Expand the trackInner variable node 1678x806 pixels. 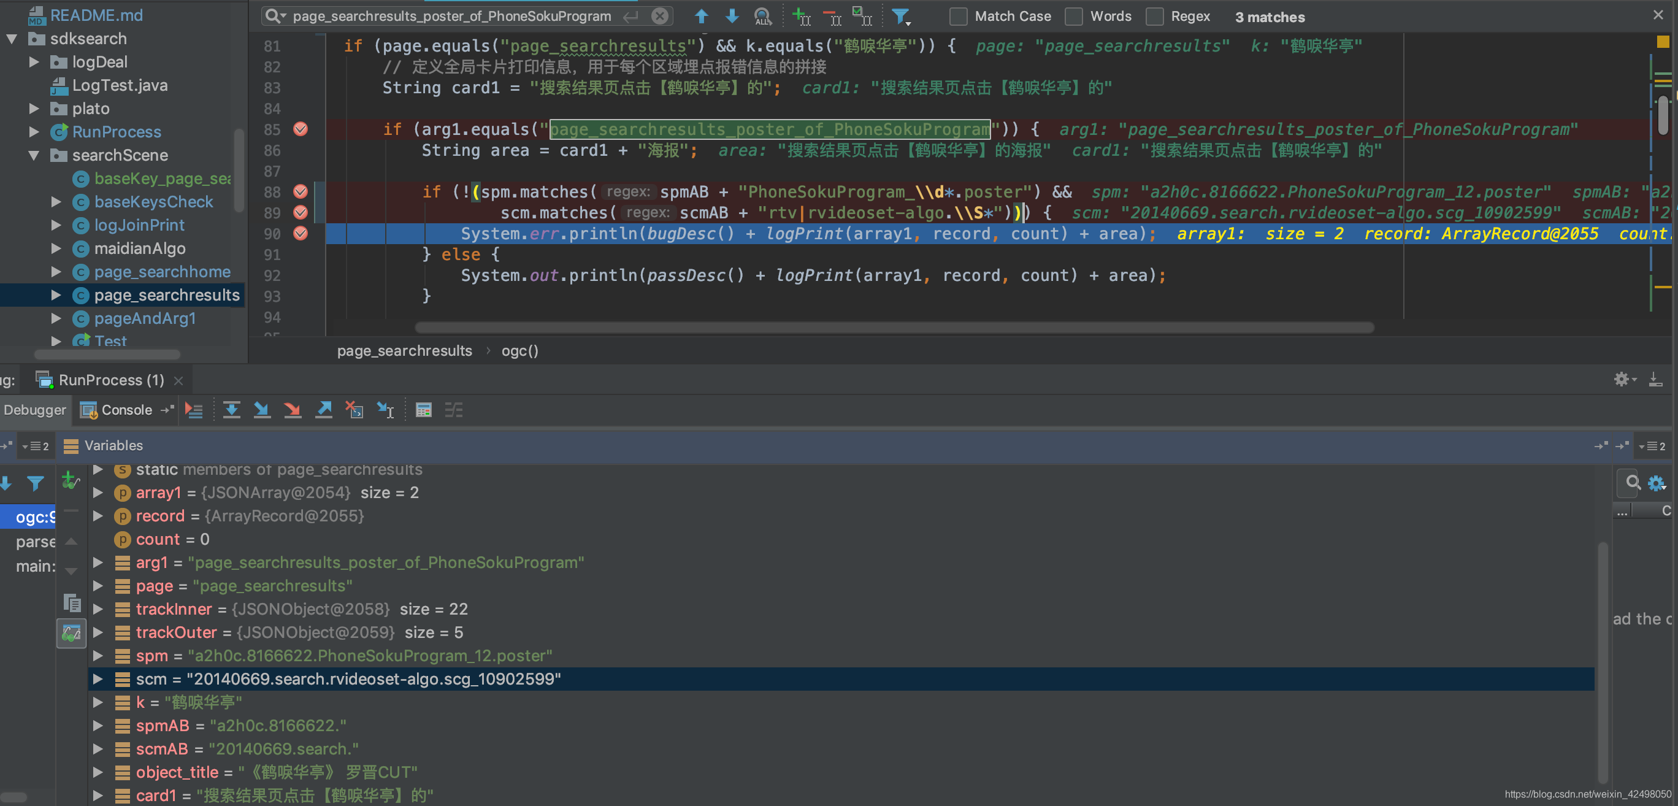tap(98, 608)
